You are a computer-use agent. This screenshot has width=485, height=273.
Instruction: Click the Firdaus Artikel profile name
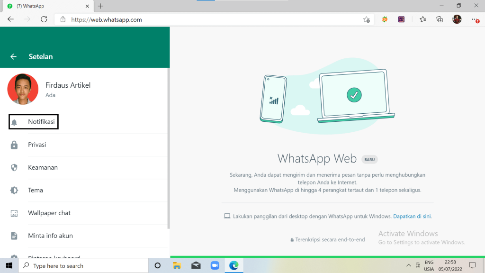point(68,85)
